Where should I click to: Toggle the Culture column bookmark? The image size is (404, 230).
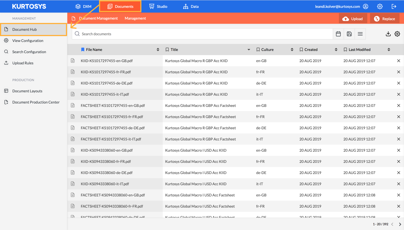(x=258, y=50)
